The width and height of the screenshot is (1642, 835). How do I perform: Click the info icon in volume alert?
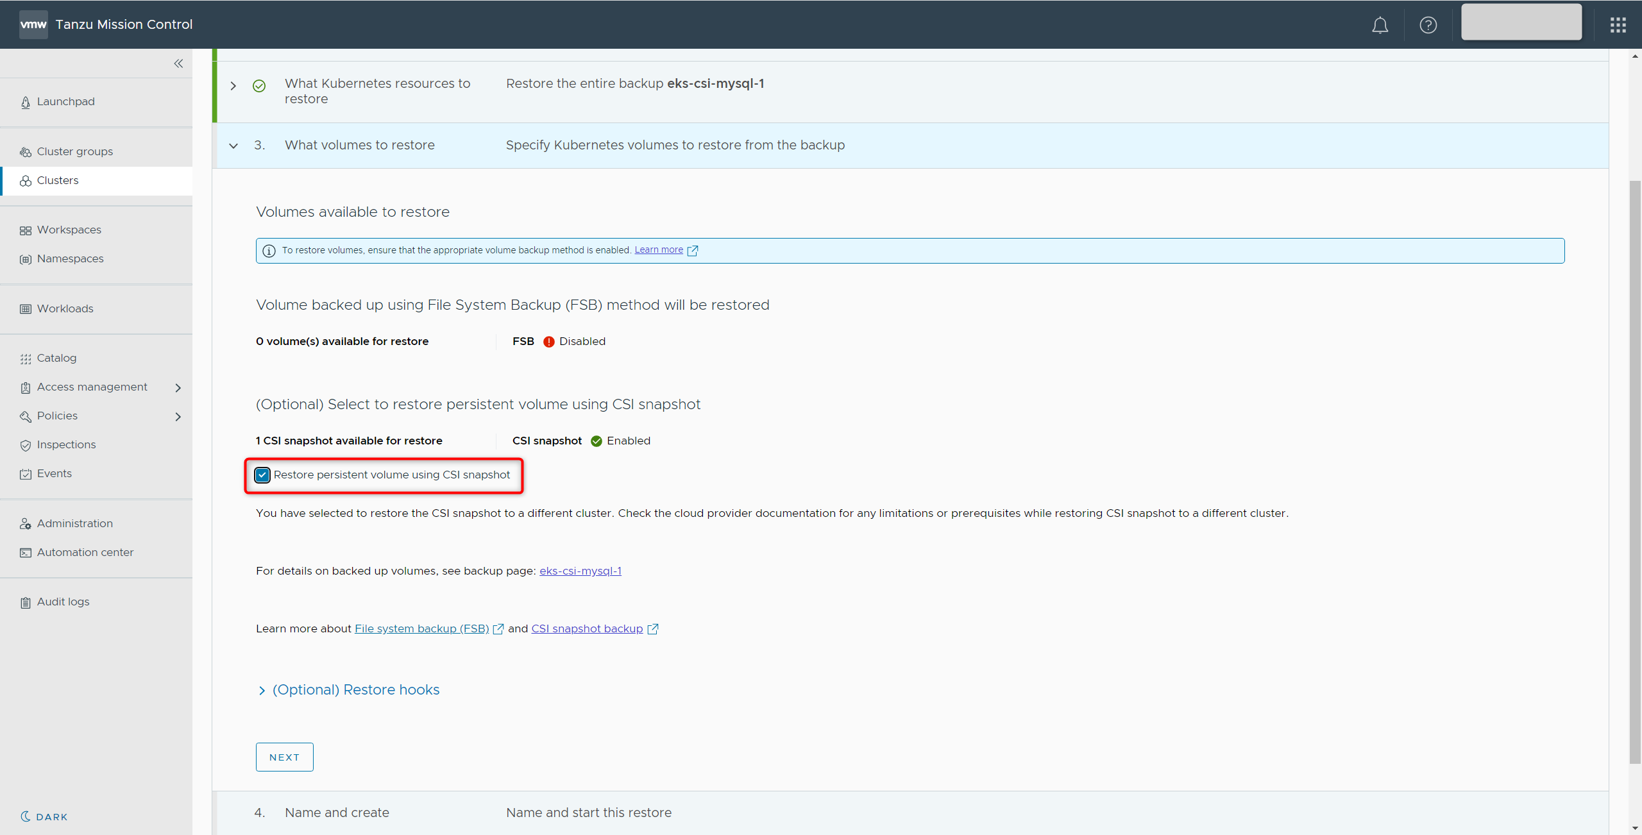(x=269, y=251)
